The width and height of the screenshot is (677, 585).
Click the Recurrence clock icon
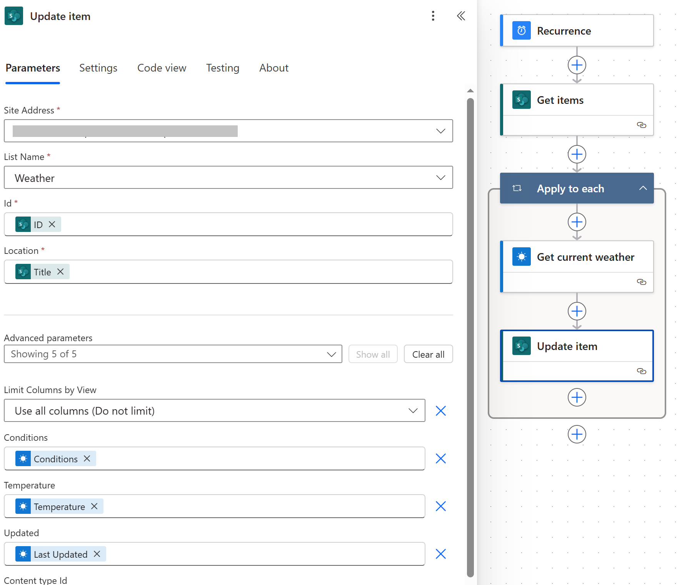[522, 30]
